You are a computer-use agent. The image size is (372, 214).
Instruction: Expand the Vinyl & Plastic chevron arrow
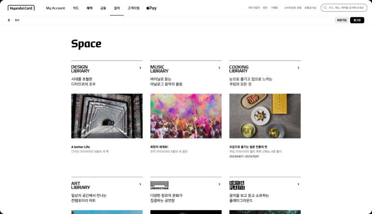click(x=298, y=184)
